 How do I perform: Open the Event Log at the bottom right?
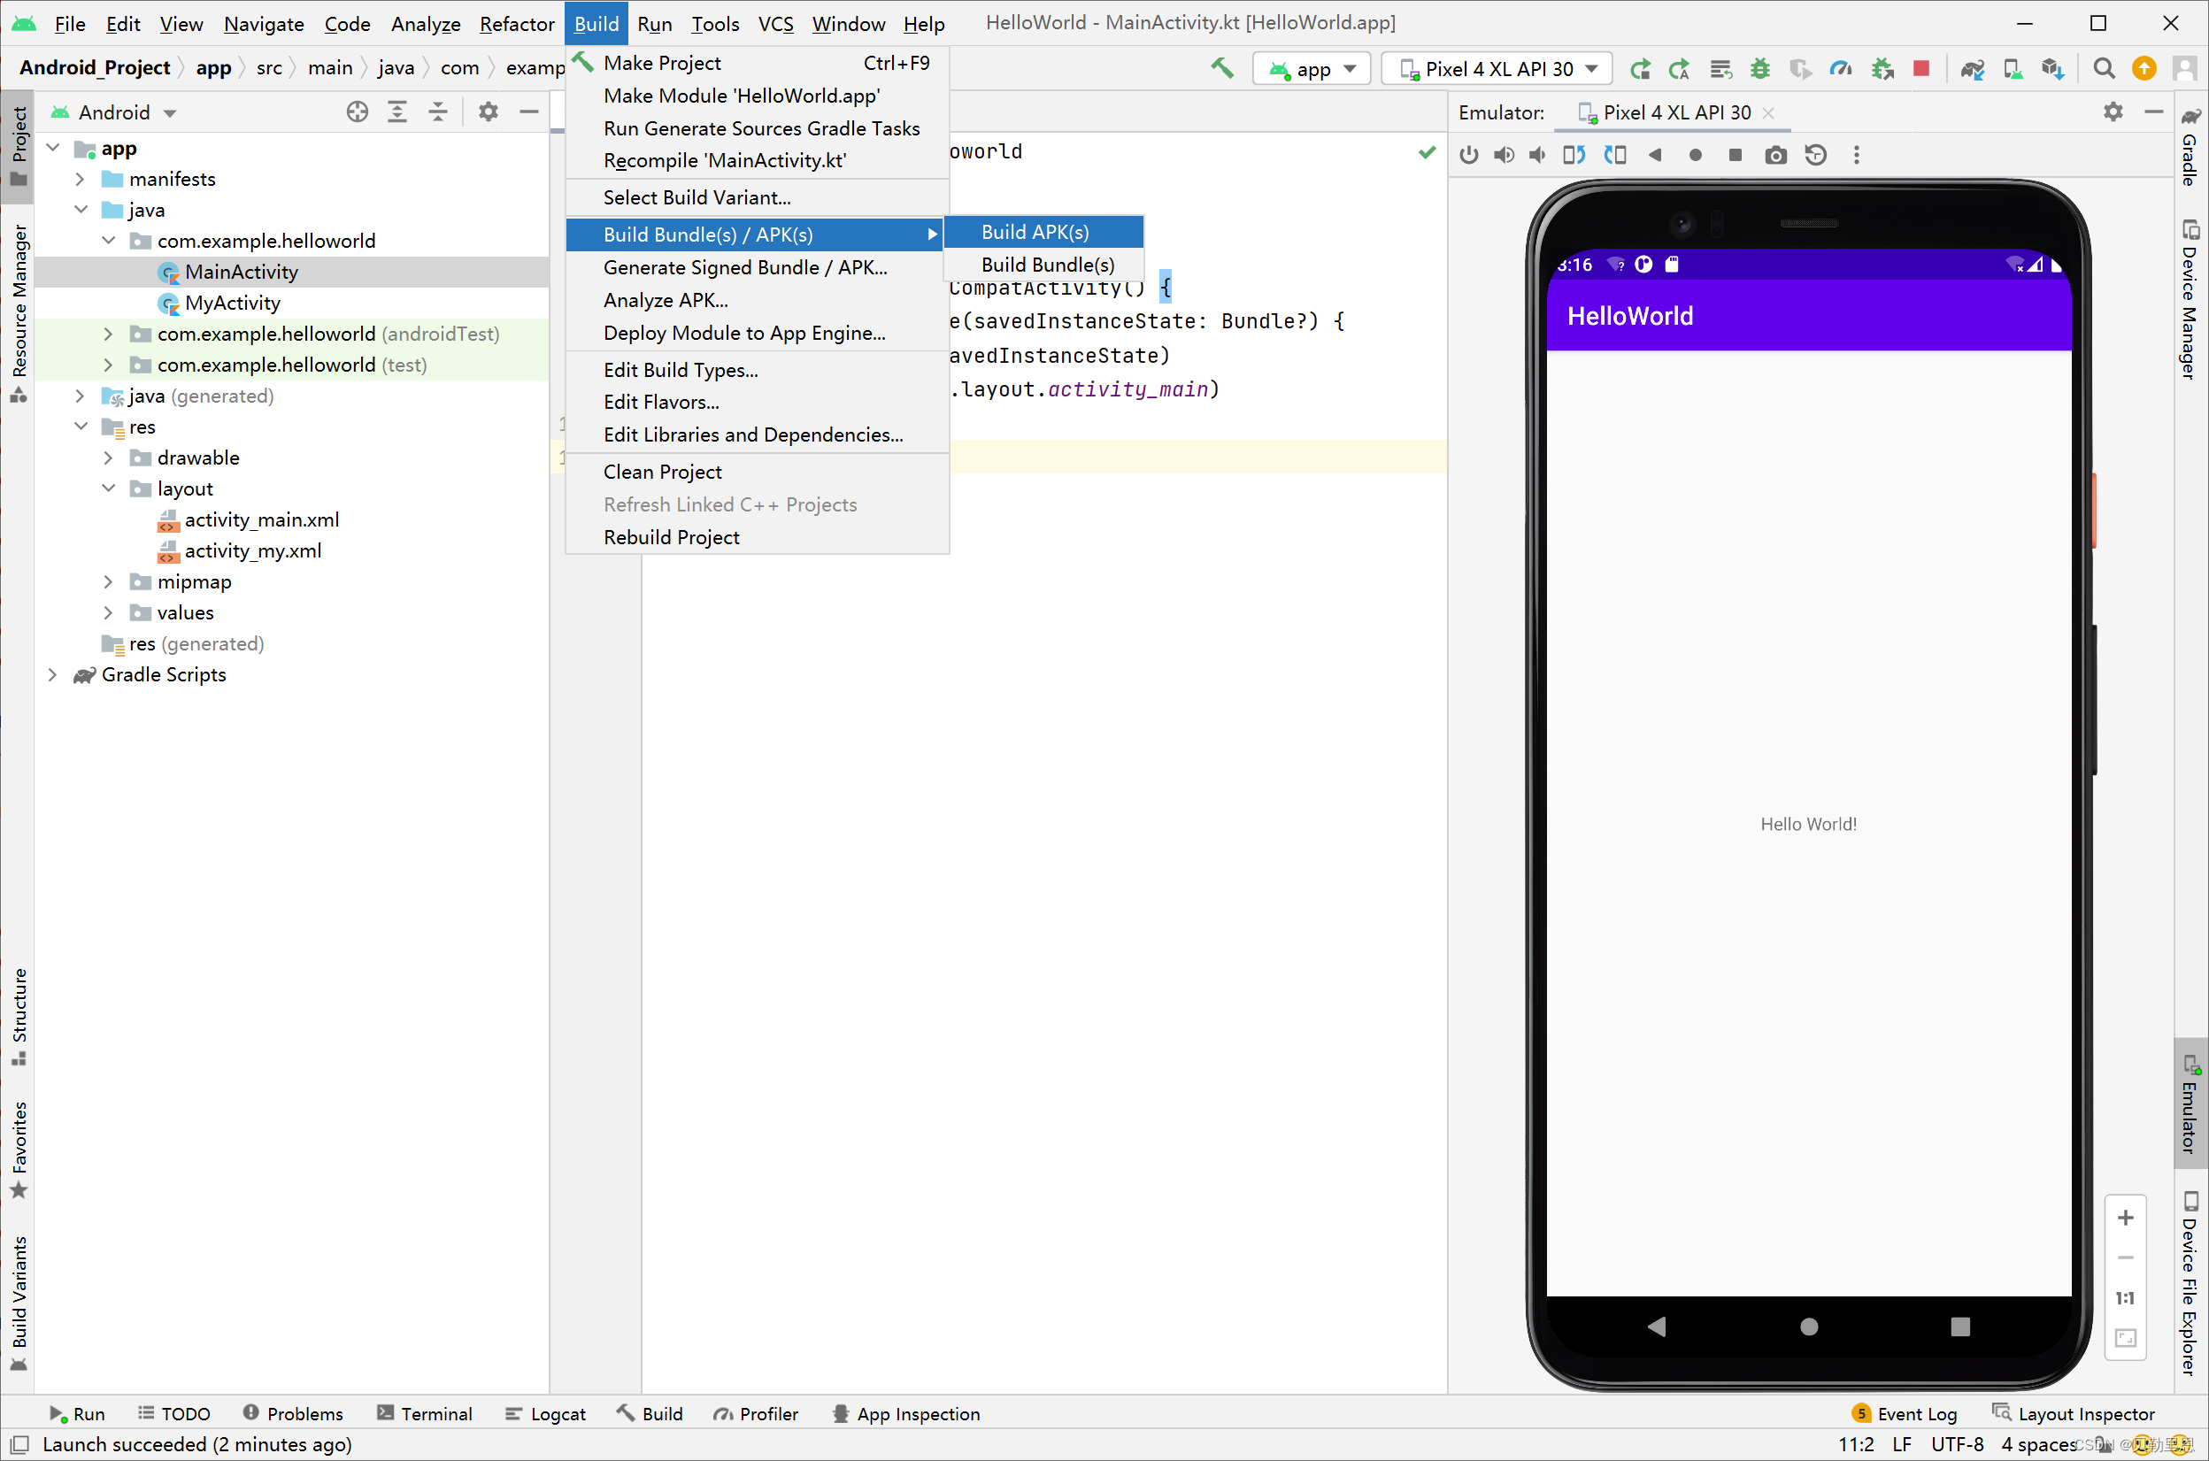(1905, 1413)
